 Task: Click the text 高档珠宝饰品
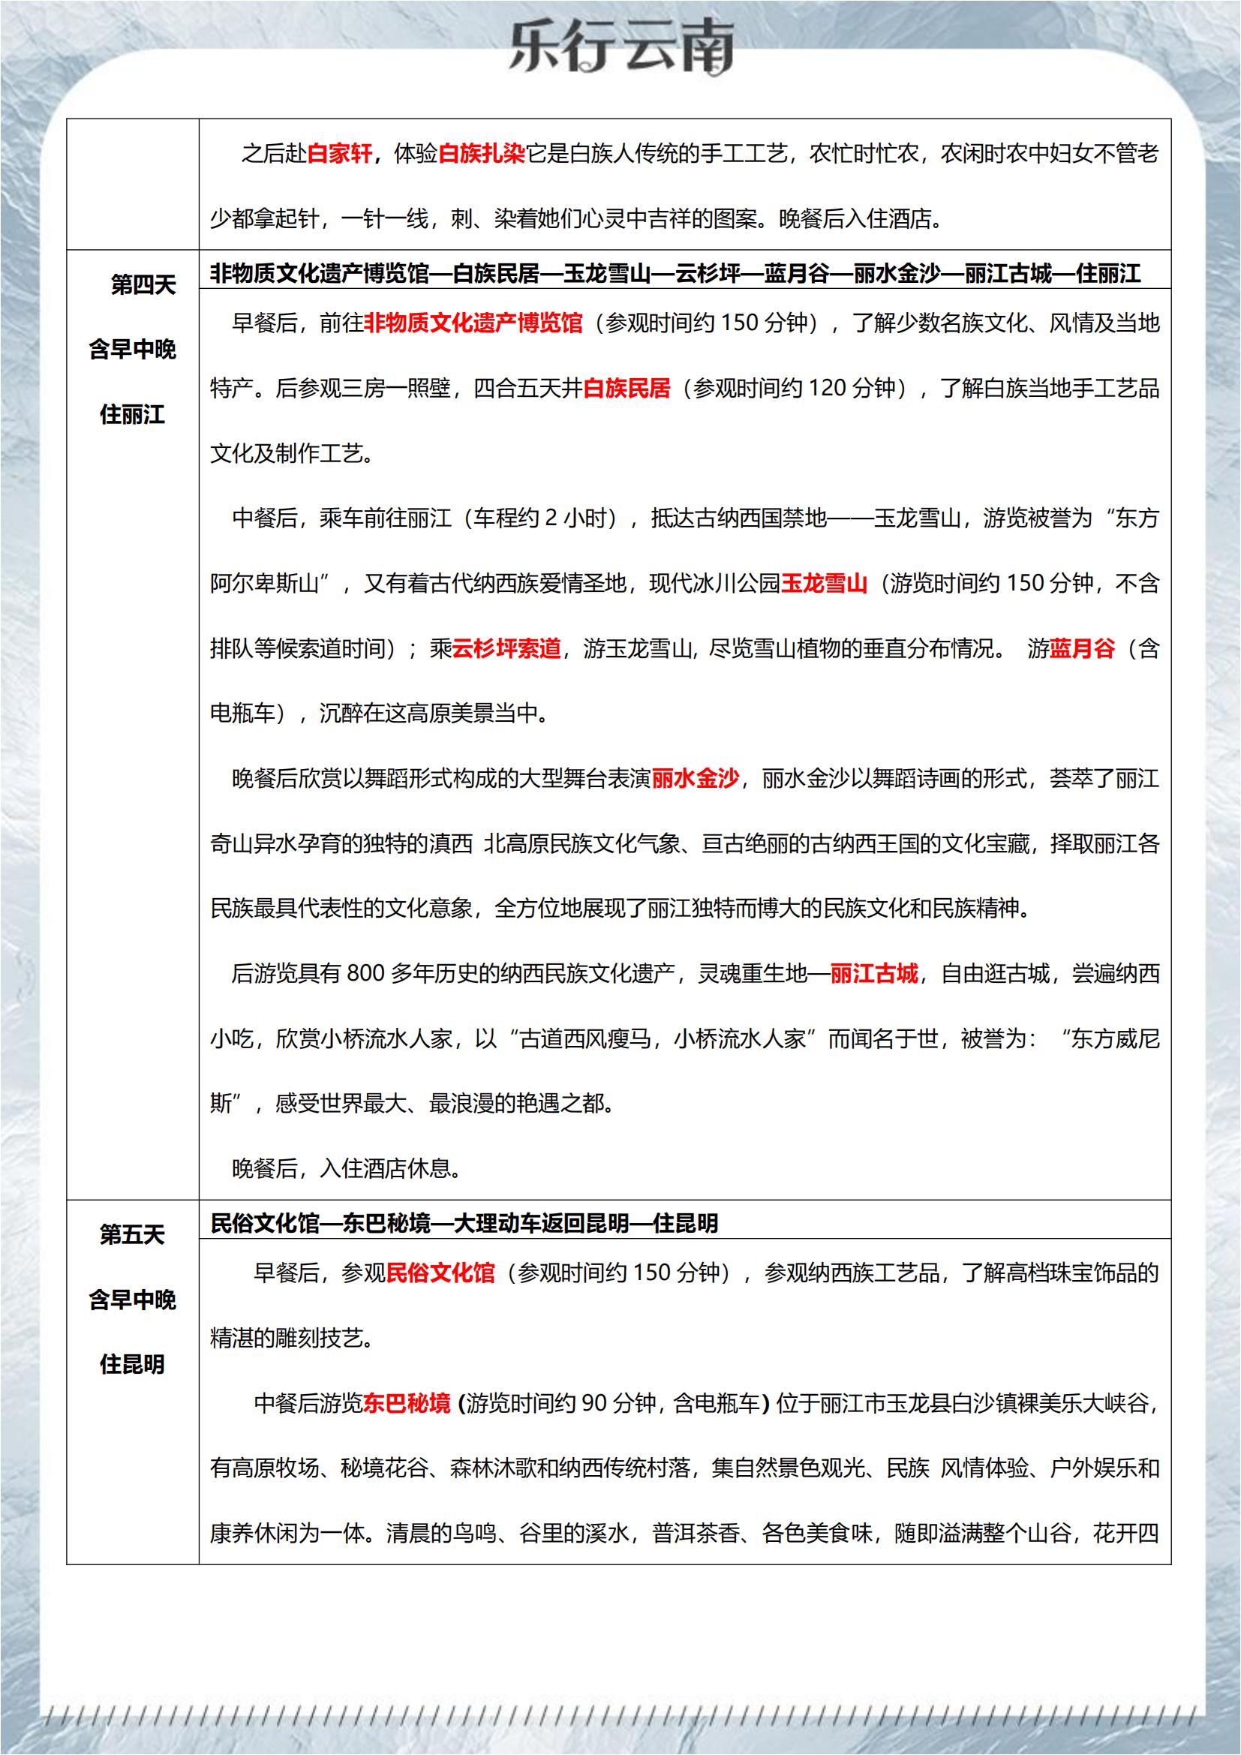coord(1073,1273)
